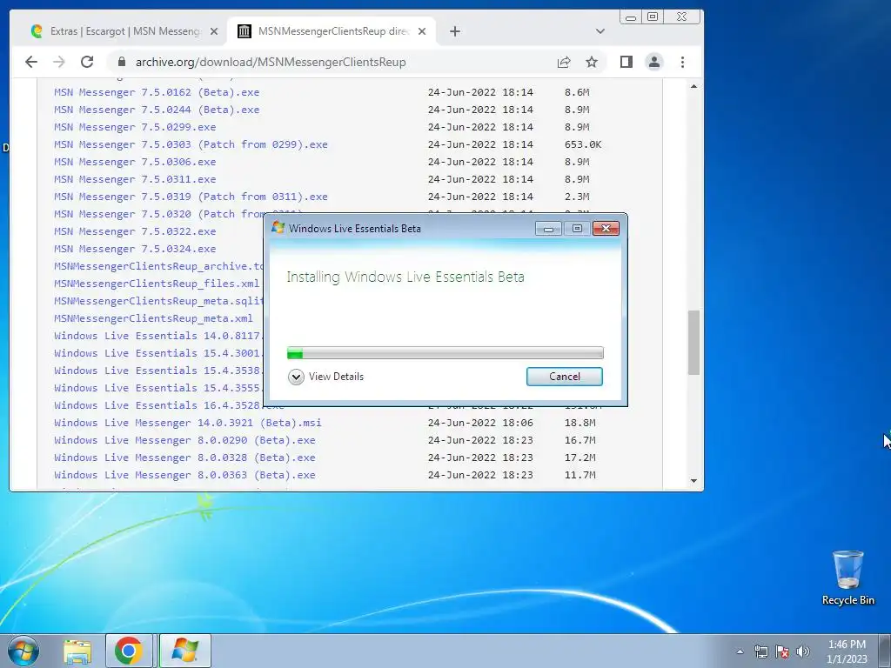Open the Chrome profile avatar

coord(654,62)
